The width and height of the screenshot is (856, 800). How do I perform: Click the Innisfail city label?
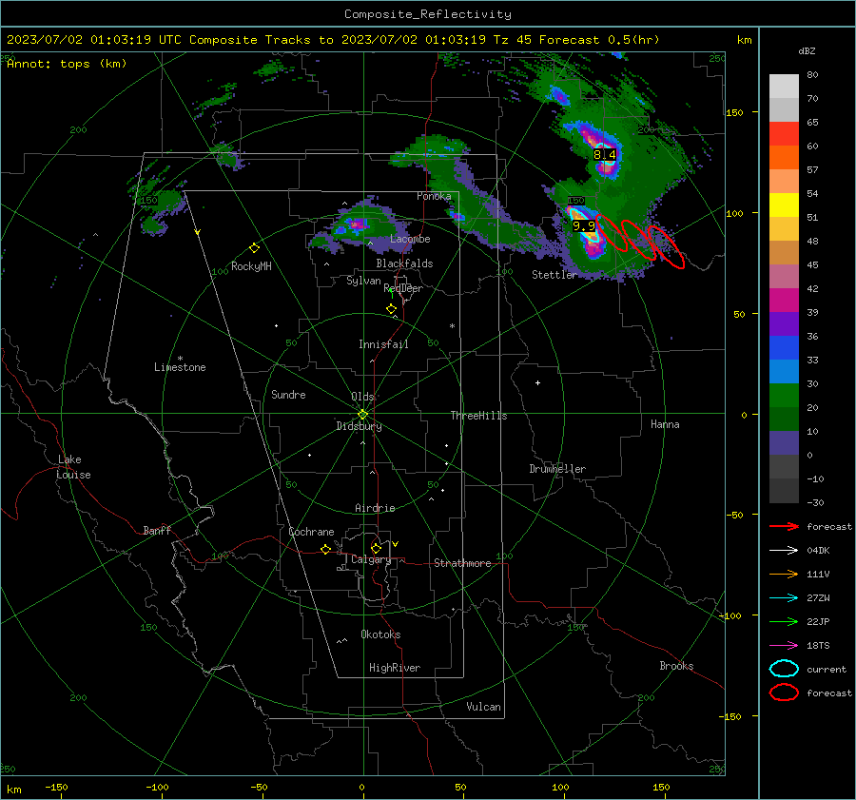[383, 344]
